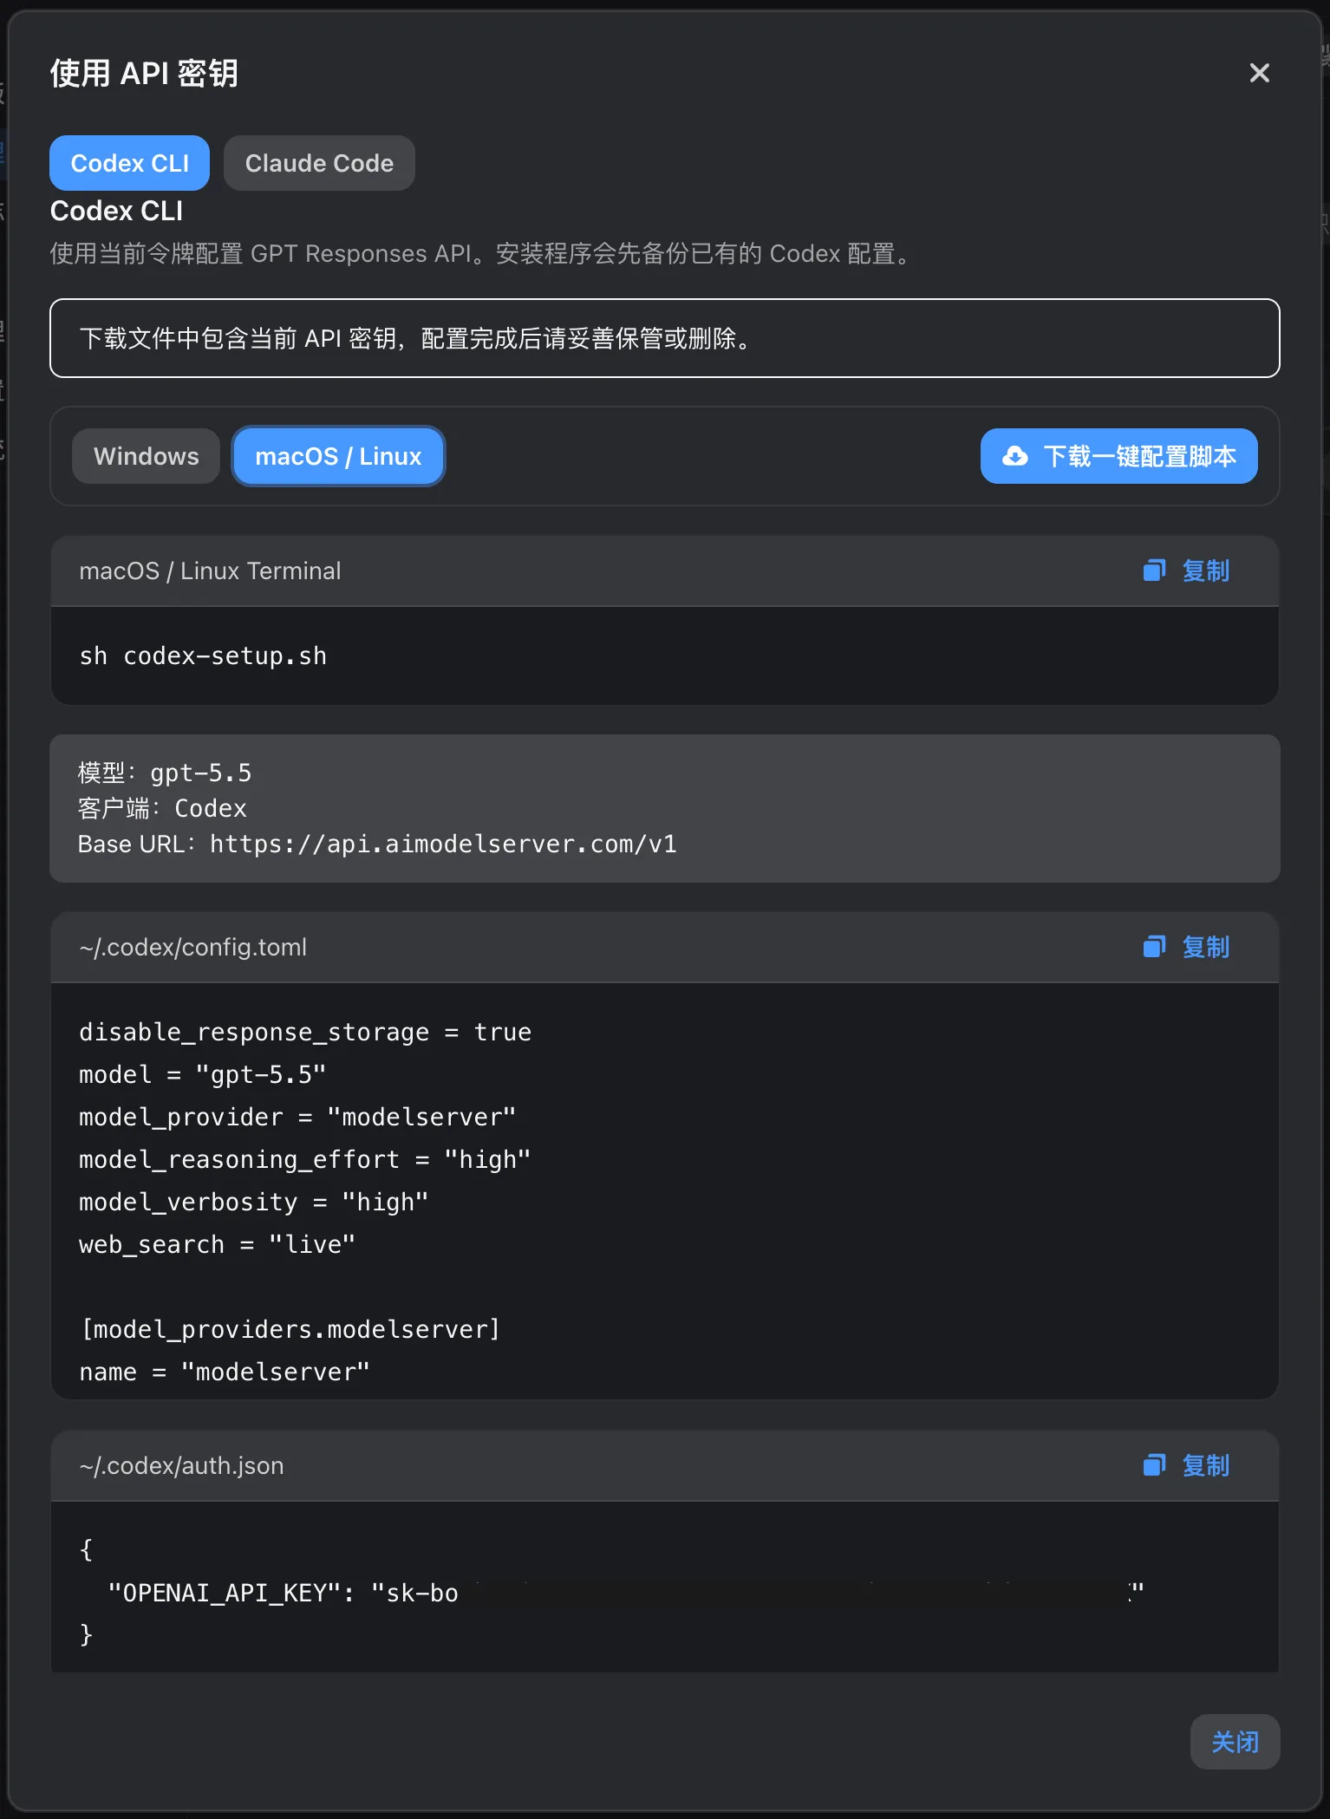Click the model_verbosity = "high" line

pos(254,1202)
